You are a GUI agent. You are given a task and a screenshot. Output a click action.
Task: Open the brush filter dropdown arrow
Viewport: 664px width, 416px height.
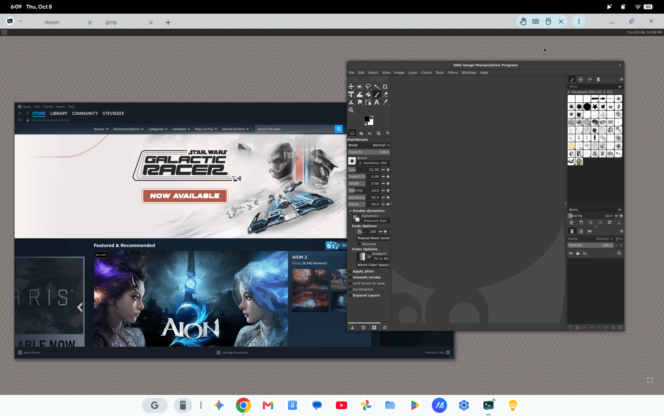(619, 87)
